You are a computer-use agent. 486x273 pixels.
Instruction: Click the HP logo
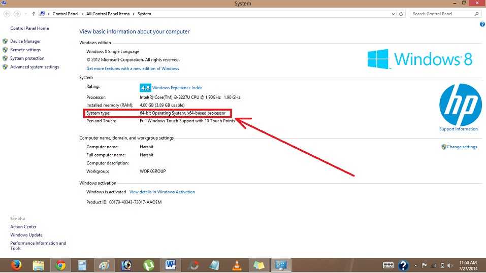[x=460, y=105]
